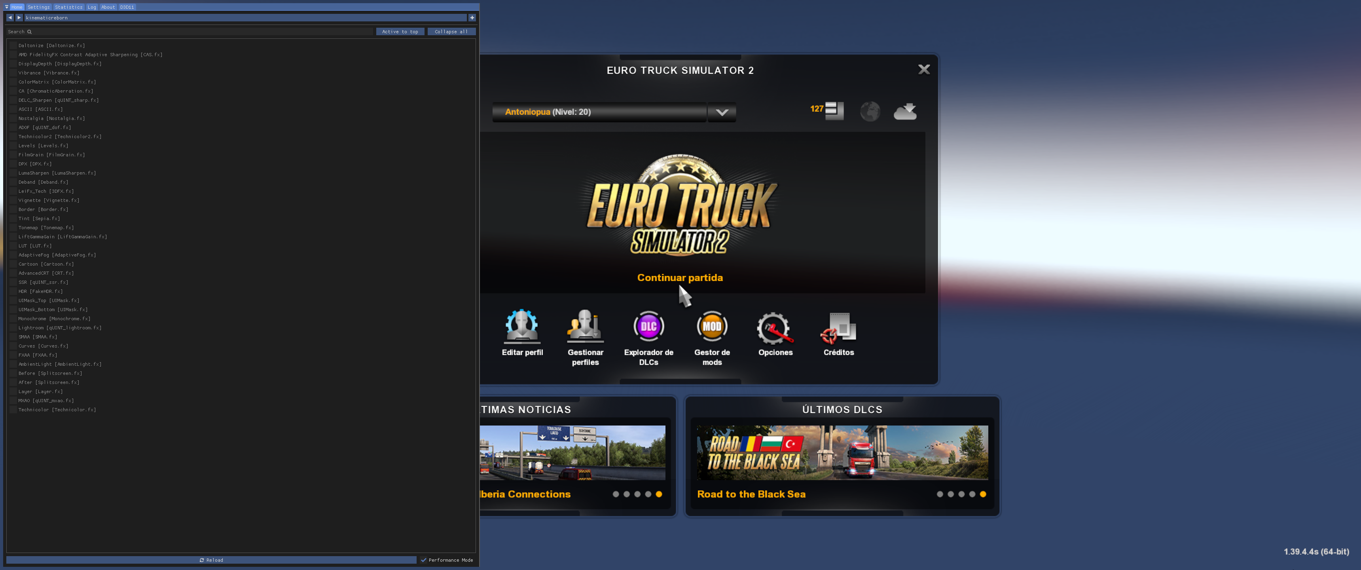Click the Active to top button

click(400, 32)
